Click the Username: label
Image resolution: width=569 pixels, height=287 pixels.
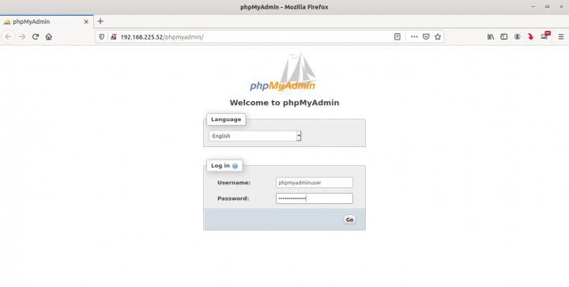(234, 183)
